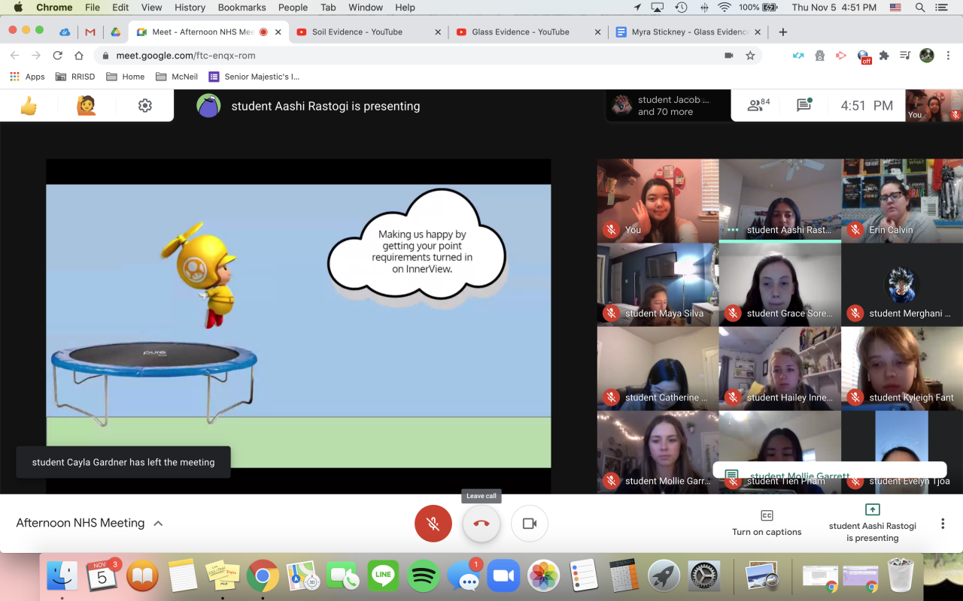Bookmark this page with the star icon
This screenshot has height=601, width=963.
tap(750, 56)
